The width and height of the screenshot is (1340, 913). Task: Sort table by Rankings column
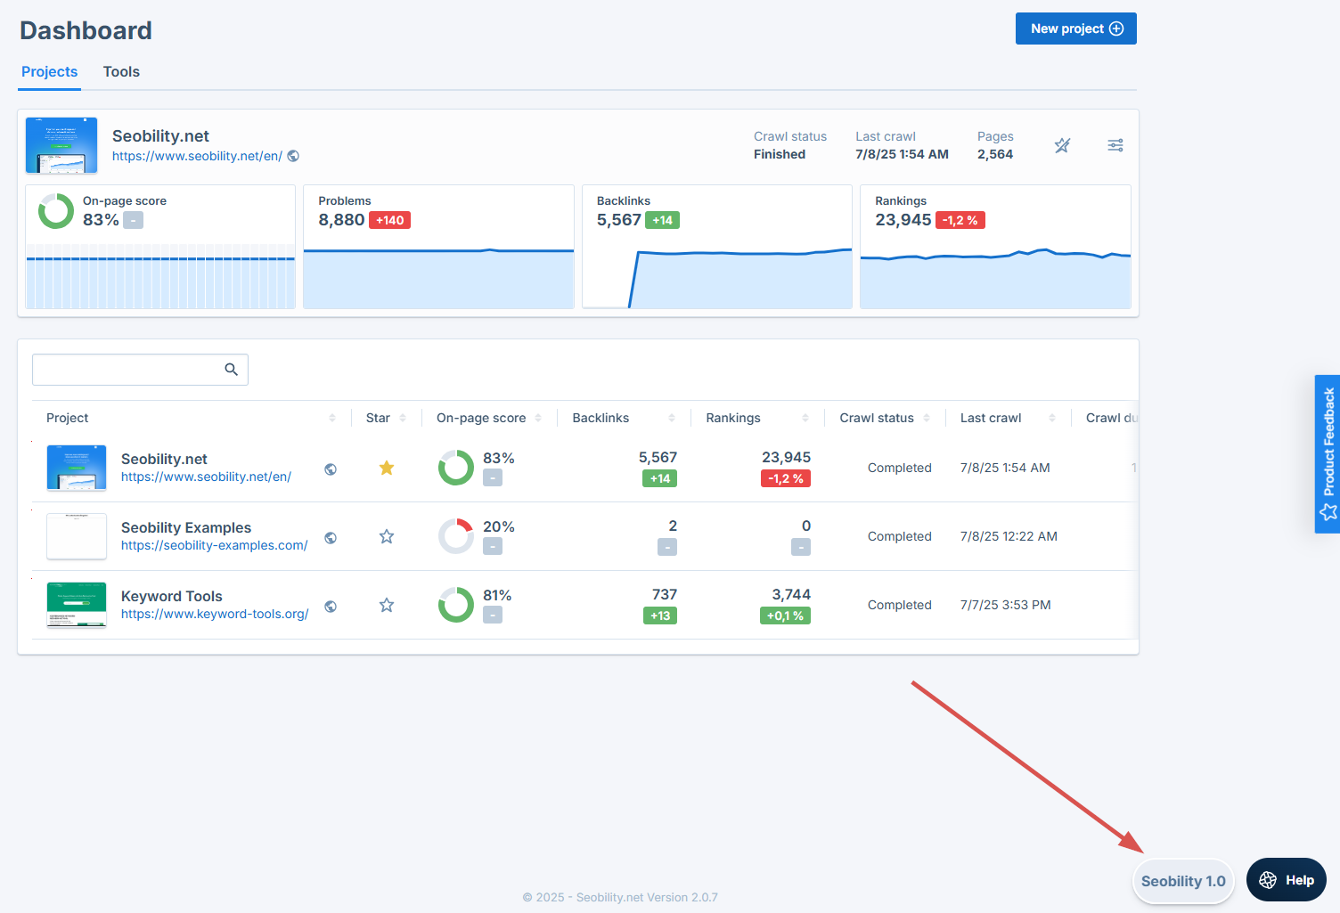(x=805, y=418)
